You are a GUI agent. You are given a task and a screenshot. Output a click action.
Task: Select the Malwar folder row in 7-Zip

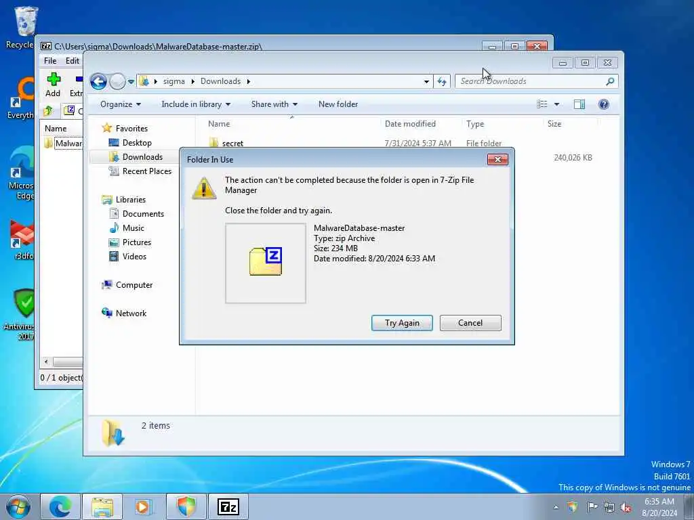pyautogui.click(x=63, y=144)
